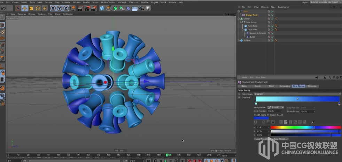Open the deformer icon in toolbar
This screenshot has width=342, height=162.
pos(128,8)
